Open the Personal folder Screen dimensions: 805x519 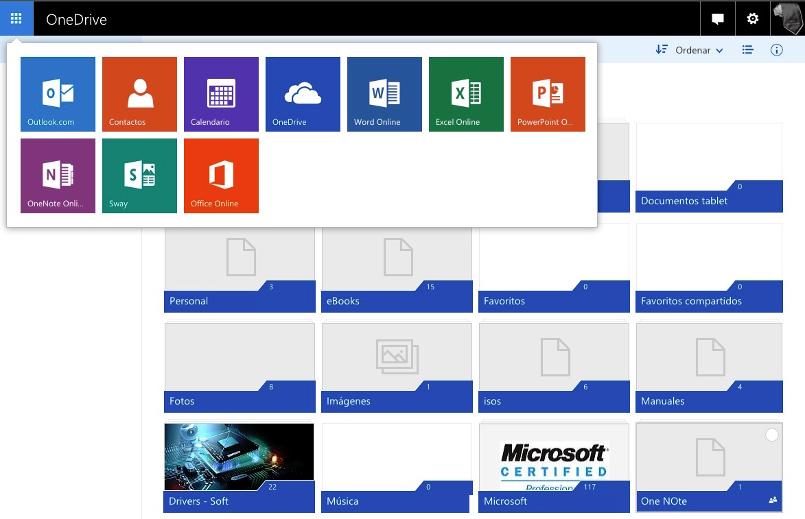(240, 270)
